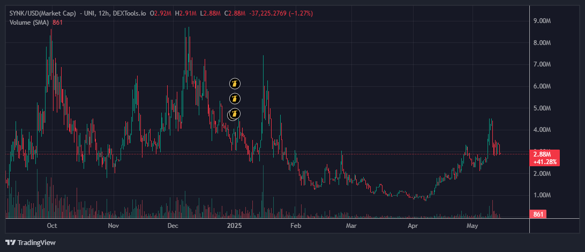This screenshot has width=585, height=252.
Task: Click the 9.00M price axis label
Action: (x=542, y=21)
